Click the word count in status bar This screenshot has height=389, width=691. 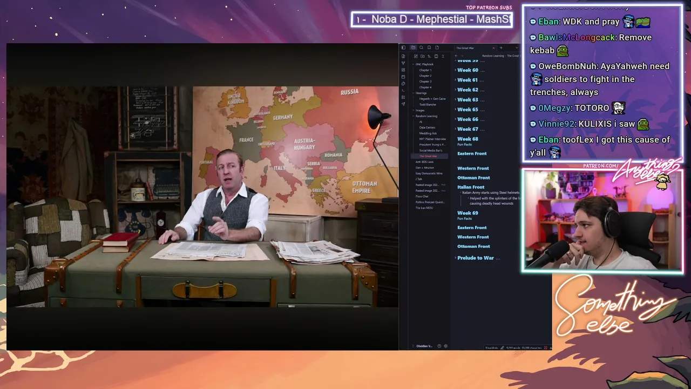[x=513, y=347]
